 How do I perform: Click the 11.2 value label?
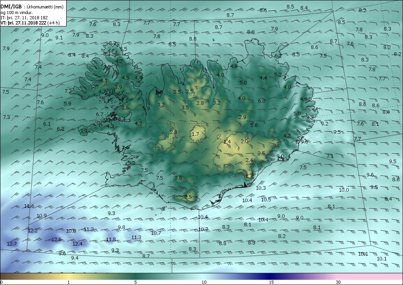89,230
